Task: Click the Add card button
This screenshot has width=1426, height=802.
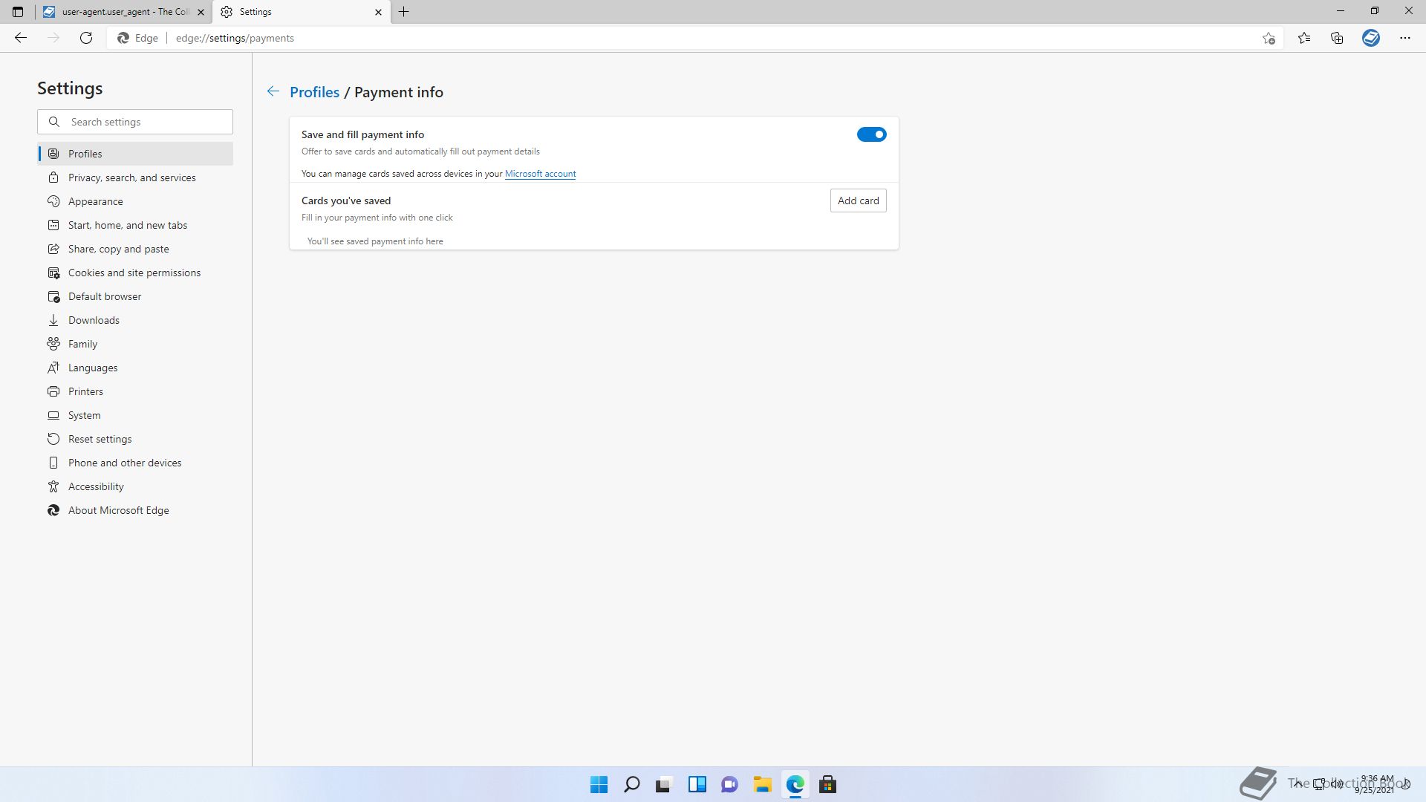Action: [x=858, y=200]
